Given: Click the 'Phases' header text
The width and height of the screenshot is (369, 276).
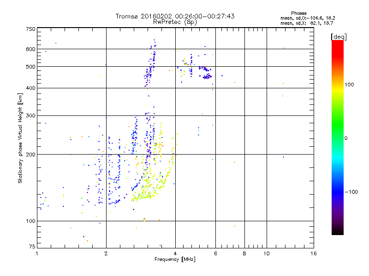Looking at the screenshot, I should [298, 13].
